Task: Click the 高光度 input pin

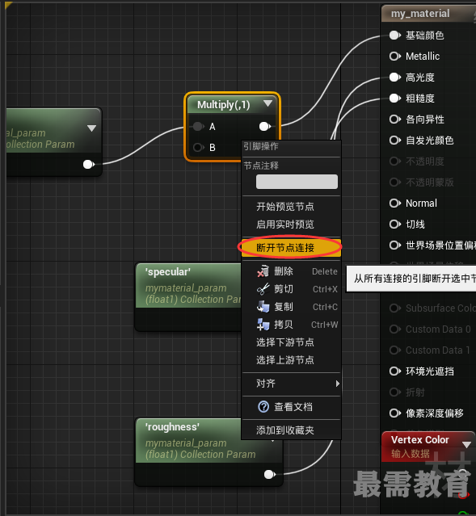Action: click(394, 78)
